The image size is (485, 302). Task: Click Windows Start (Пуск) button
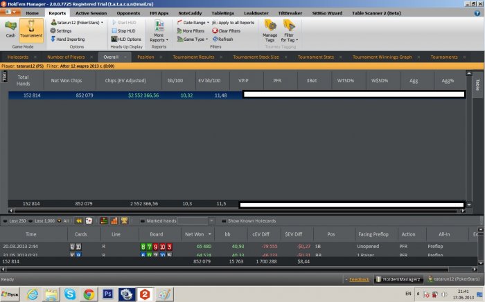pyautogui.click(x=10, y=294)
